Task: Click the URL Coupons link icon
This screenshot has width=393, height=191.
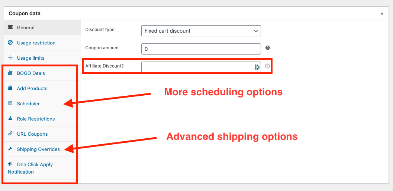Action: [10, 134]
